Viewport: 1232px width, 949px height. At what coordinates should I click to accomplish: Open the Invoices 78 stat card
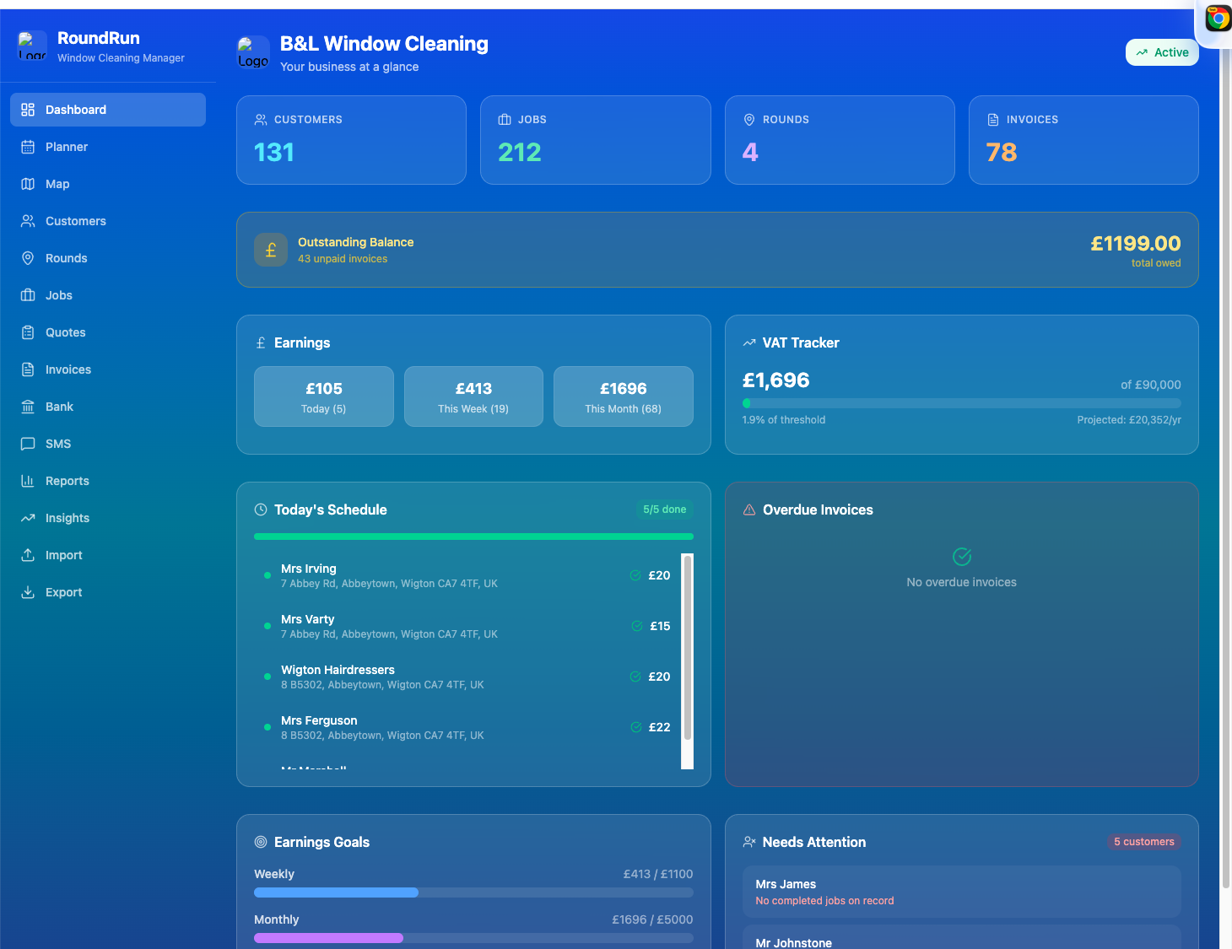[x=1083, y=140]
